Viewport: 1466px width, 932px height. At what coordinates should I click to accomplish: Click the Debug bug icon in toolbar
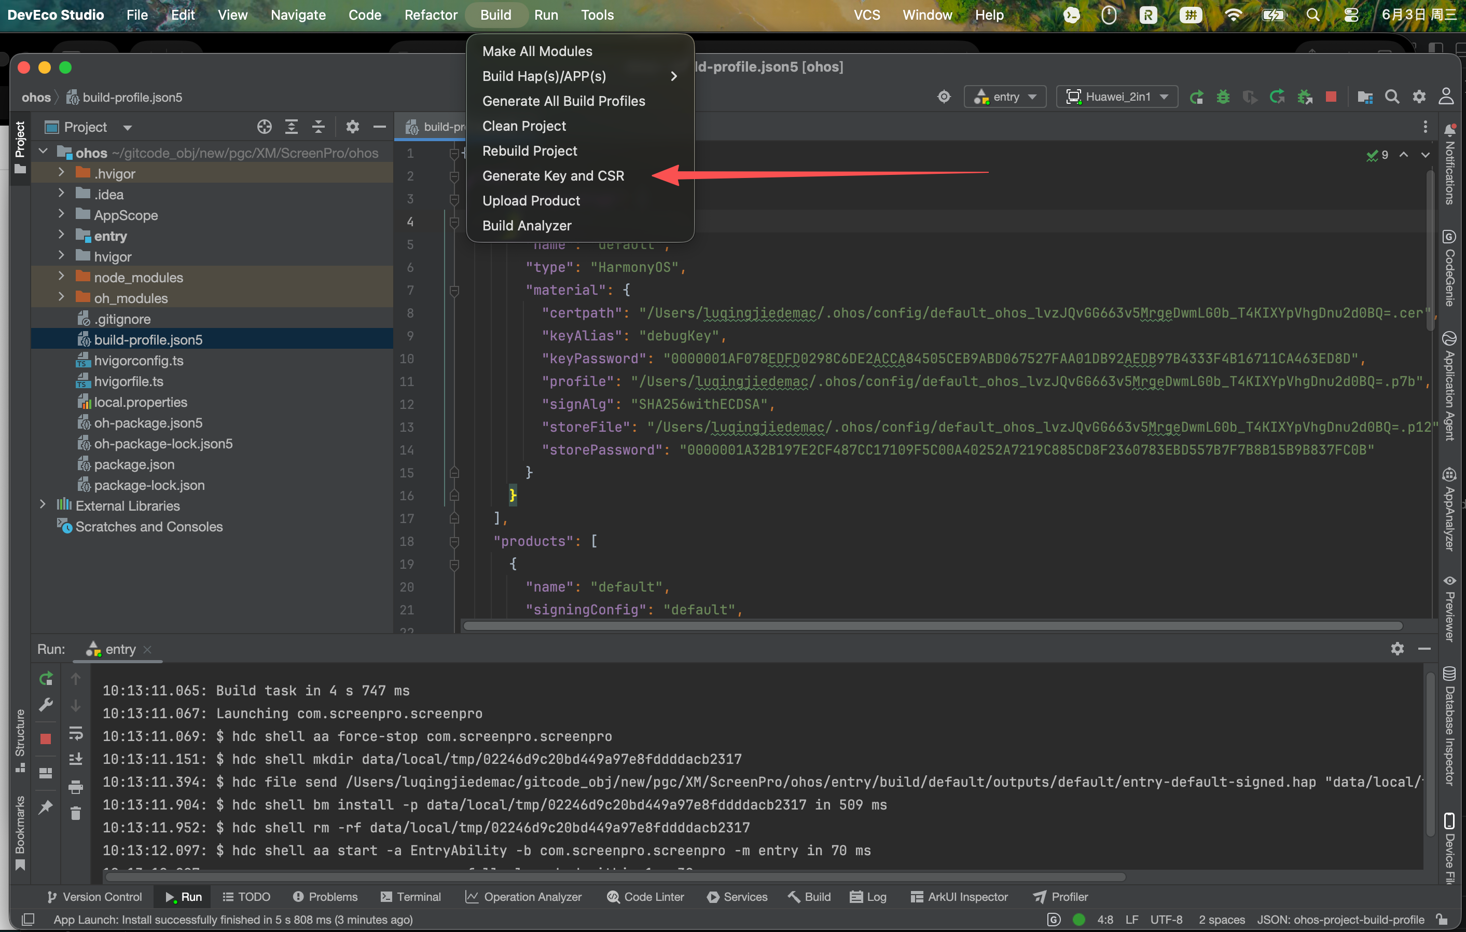tap(1223, 97)
